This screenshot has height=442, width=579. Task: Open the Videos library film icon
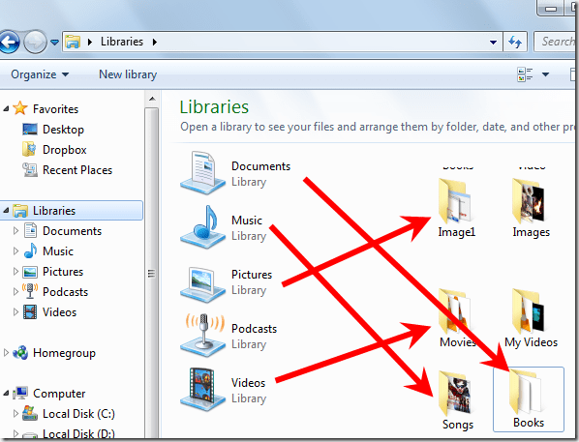[x=202, y=389]
